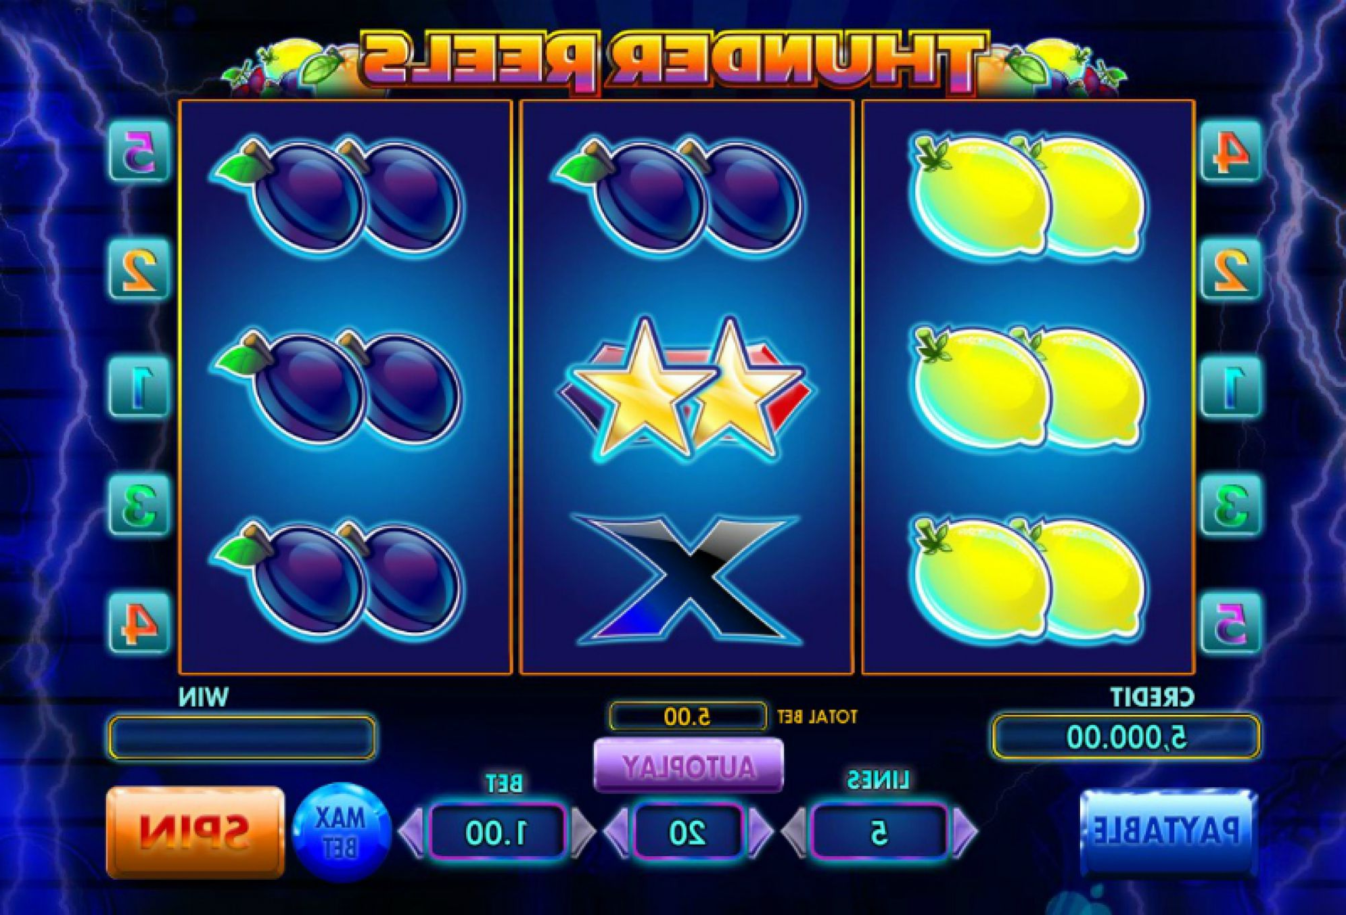Click the empty WIN display box
Image resolution: width=1346 pixels, height=915 pixels.
coord(241,736)
